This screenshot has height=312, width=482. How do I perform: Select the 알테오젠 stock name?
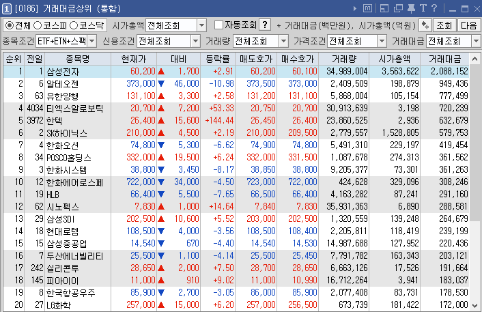(x=63, y=83)
